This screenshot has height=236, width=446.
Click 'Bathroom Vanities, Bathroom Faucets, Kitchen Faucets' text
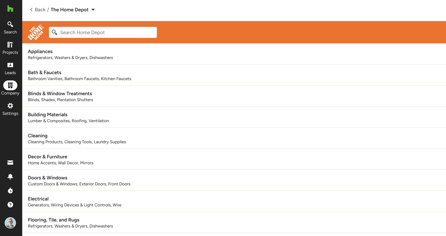(x=80, y=79)
